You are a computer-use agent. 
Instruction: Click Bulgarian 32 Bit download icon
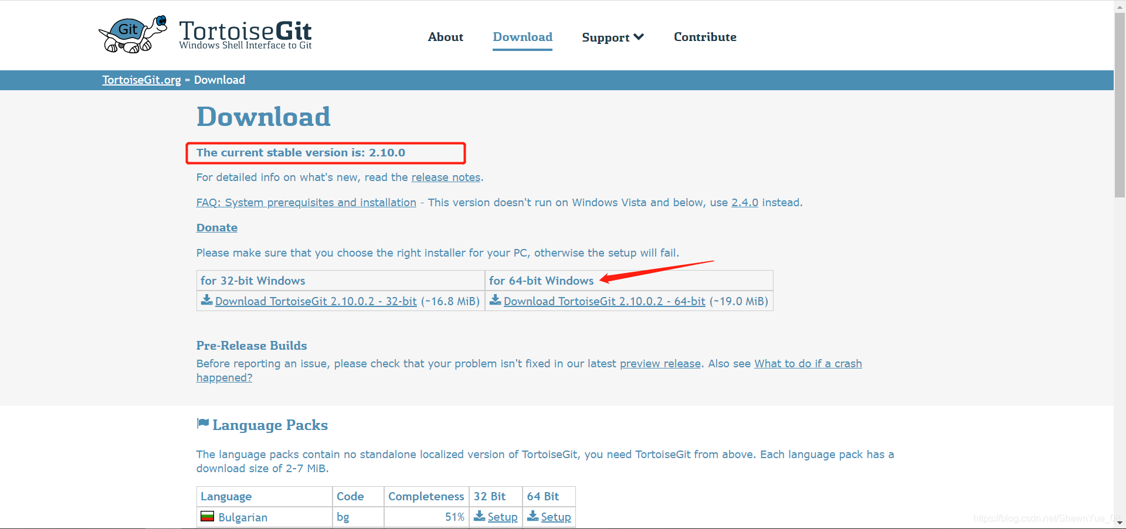479,516
